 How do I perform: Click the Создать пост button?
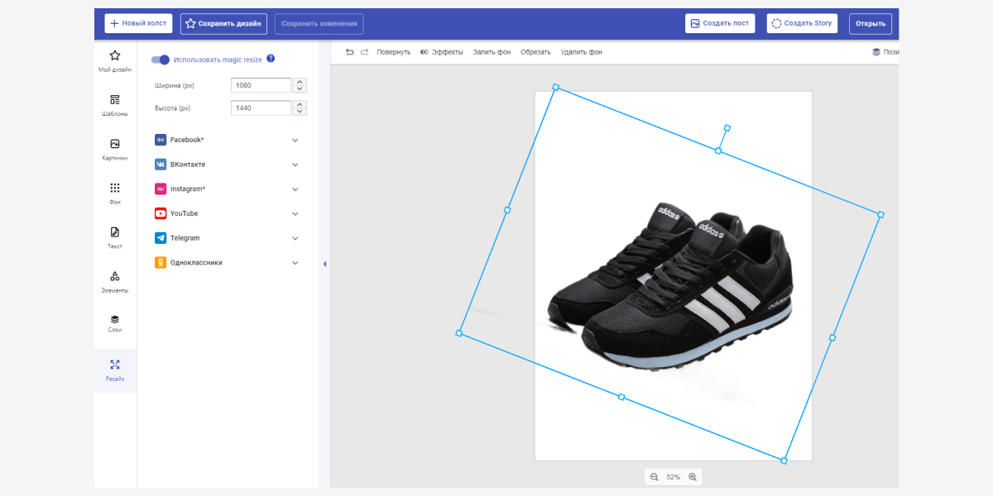coord(720,23)
